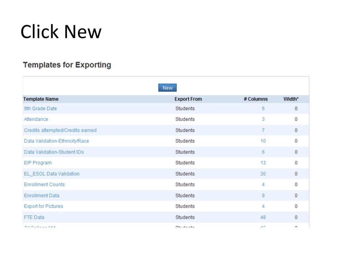
Task: Open the 9th Grade Date template
Action: click(40, 108)
